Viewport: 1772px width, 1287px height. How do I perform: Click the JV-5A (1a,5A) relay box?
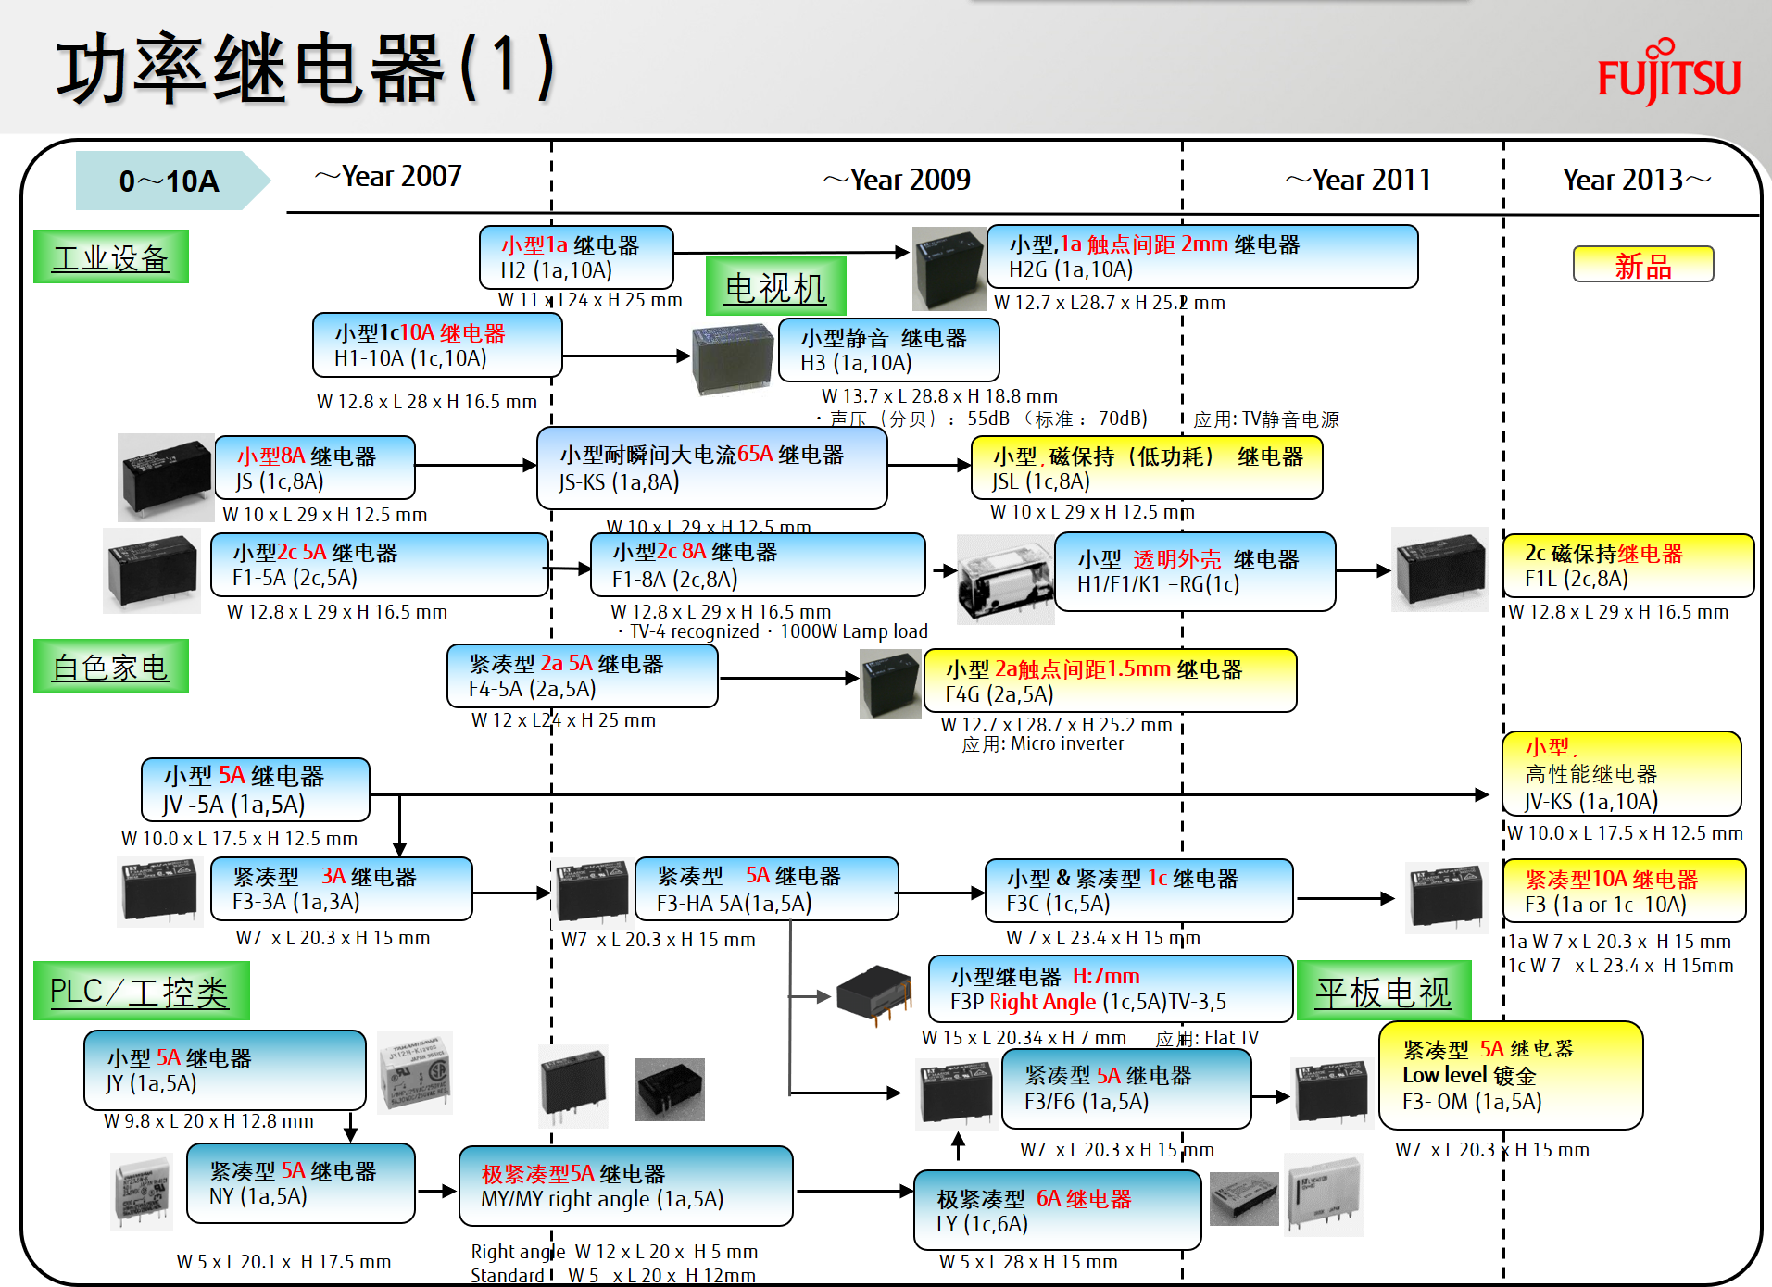click(255, 790)
